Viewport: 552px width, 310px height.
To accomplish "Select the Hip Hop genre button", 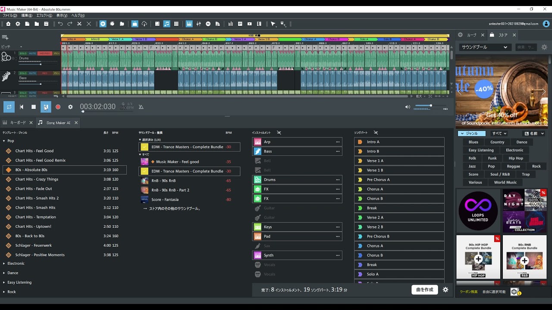I will [516, 158].
